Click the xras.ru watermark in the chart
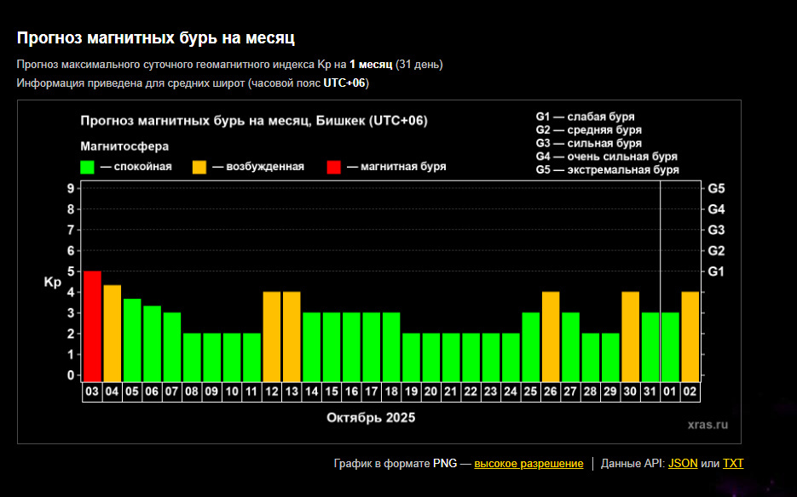The image size is (797, 497). coord(708,423)
